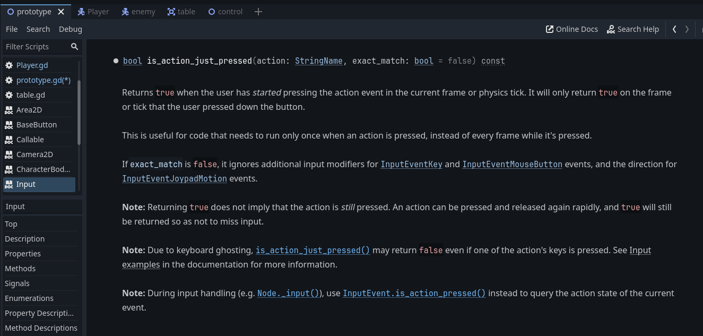Open the bool return type link
The width and height of the screenshot is (703, 336).
pyautogui.click(x=133, y=61)
